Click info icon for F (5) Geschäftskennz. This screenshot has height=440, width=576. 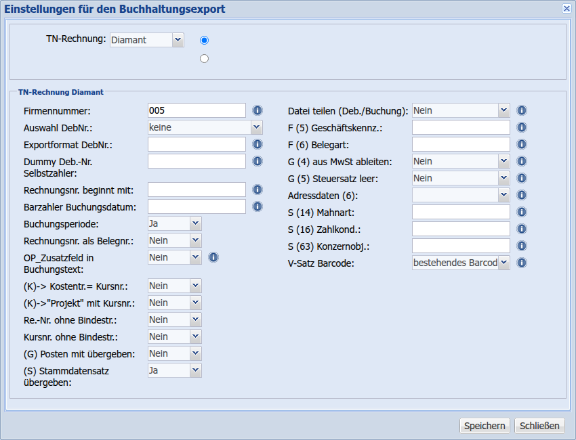click(x=522, y=127)
